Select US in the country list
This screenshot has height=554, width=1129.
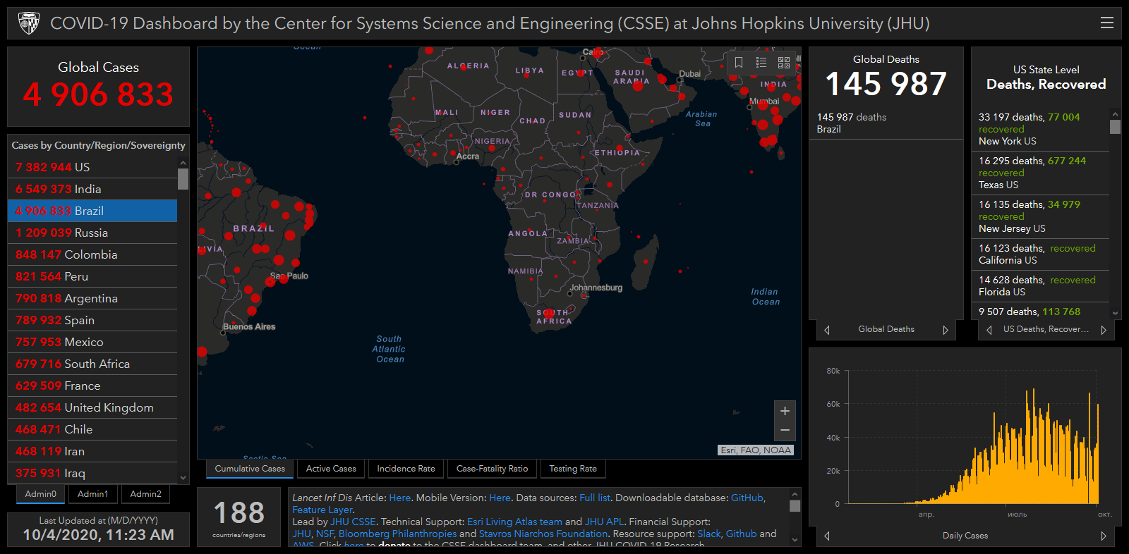click(92, 167)
